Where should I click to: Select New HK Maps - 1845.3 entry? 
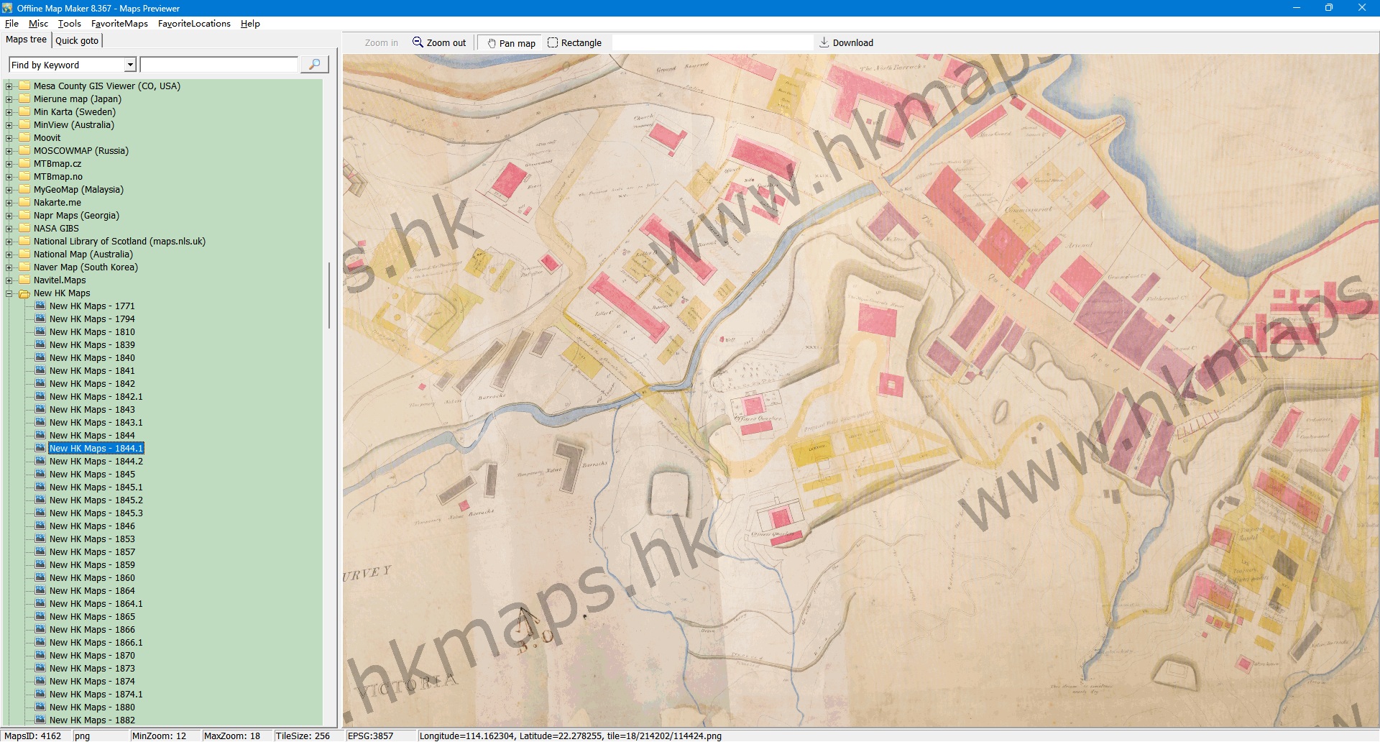tap(96, 513)
